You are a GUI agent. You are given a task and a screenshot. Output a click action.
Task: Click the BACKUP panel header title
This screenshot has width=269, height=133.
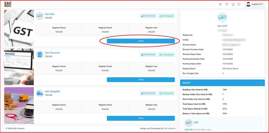click(187, 83)
